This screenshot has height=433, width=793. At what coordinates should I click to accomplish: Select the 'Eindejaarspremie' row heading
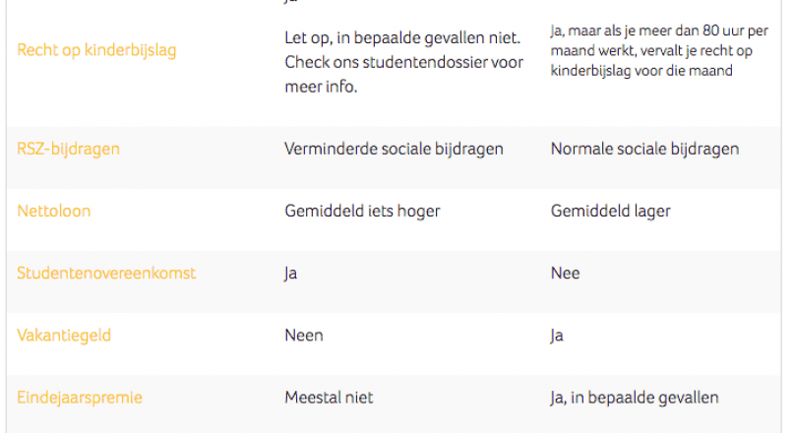80,397
